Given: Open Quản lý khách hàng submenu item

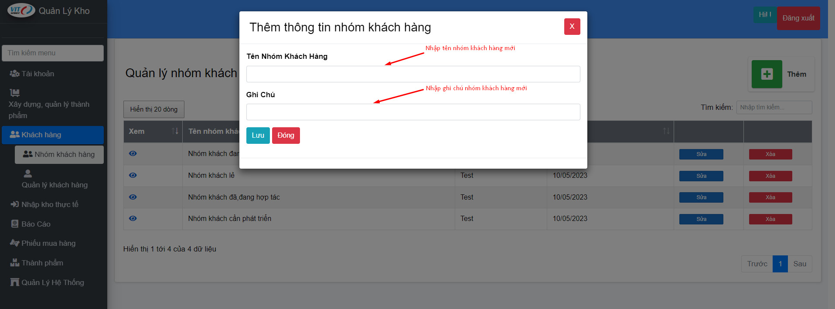Looking at the screenshot, I should pyautogui.click(x=55, y=179).
